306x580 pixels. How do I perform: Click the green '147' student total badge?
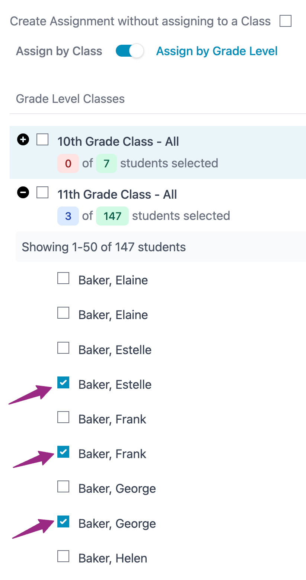pos(112,216)
